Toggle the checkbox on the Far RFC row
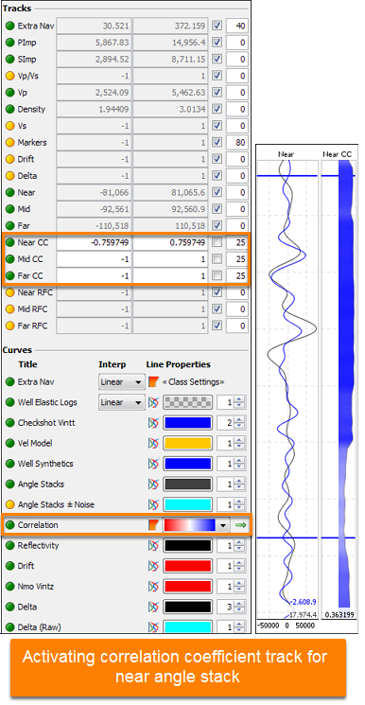 click(x=217, y=326)
